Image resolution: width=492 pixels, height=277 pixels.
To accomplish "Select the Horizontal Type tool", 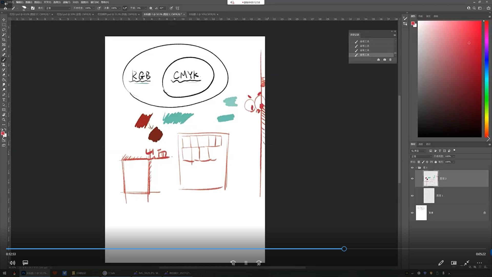I will pos(4,100).
